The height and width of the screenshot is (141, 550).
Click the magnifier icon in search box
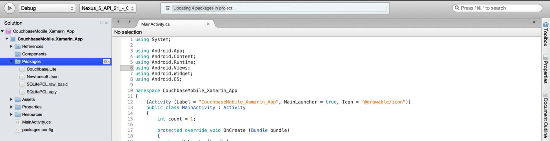[457, 8]
